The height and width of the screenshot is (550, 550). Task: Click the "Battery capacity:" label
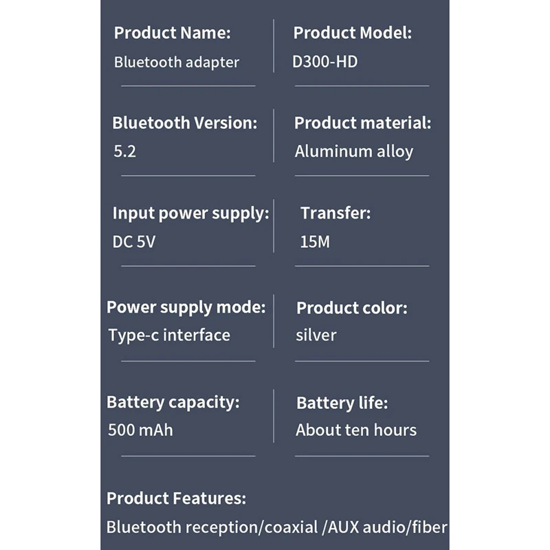click(x=173, y=402)
